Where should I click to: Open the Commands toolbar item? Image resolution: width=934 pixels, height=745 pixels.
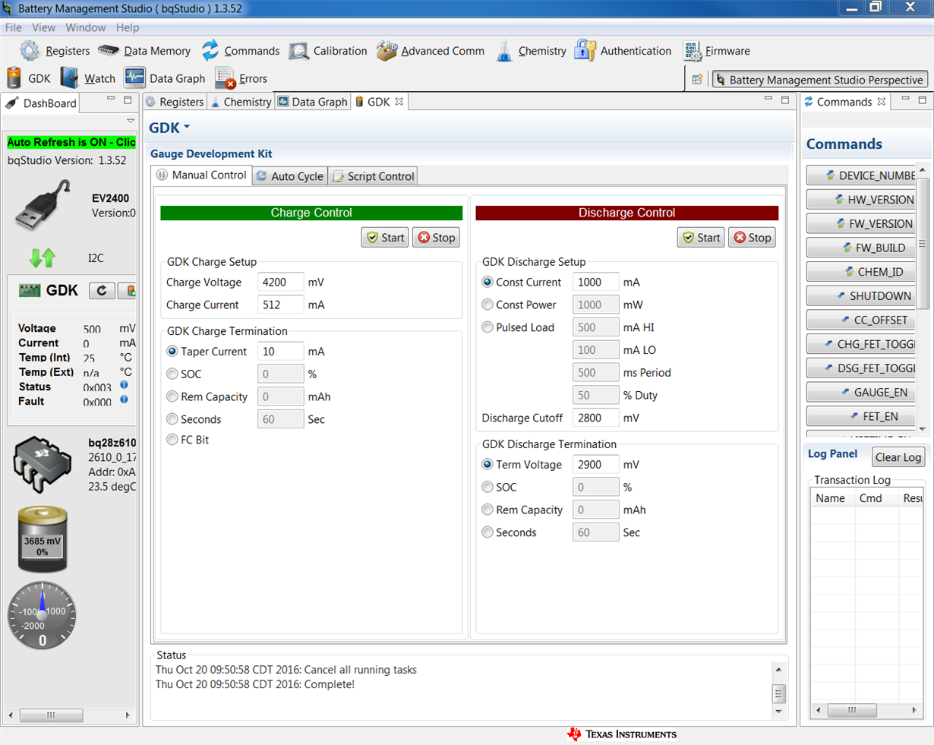click(x=241, y=51)
